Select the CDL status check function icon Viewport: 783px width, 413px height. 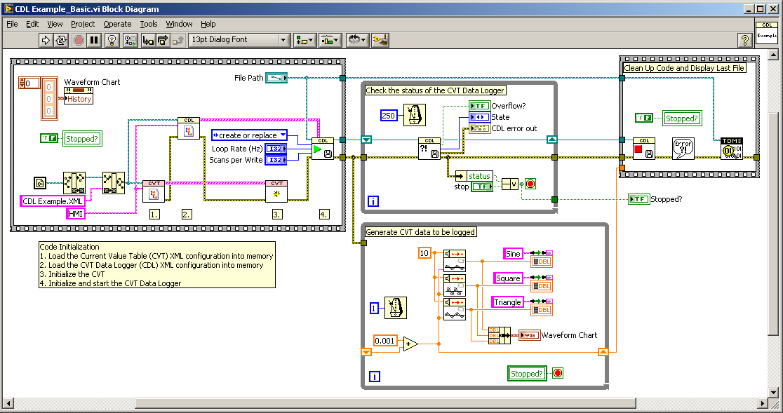point(429,149)
